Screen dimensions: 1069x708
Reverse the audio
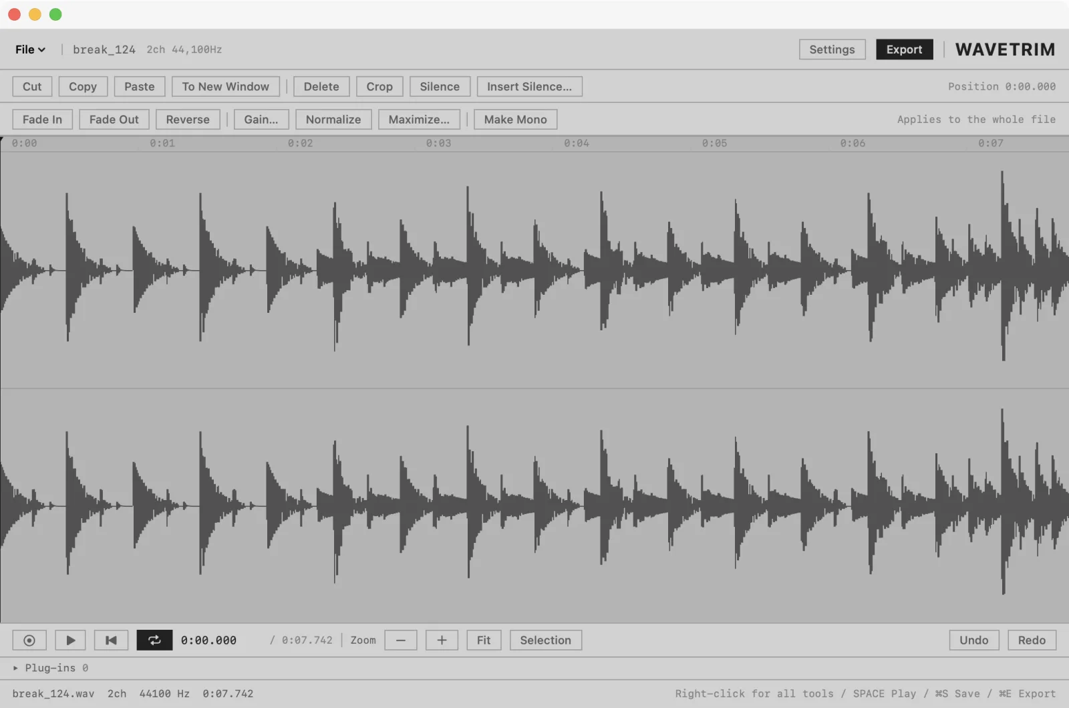click(x=188, y=119)
